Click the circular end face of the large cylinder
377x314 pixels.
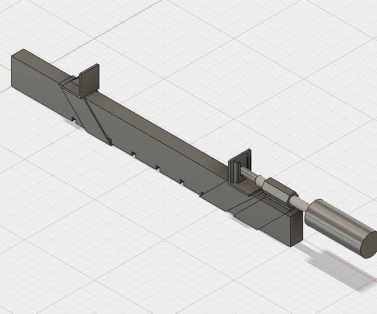click(369, 247)
